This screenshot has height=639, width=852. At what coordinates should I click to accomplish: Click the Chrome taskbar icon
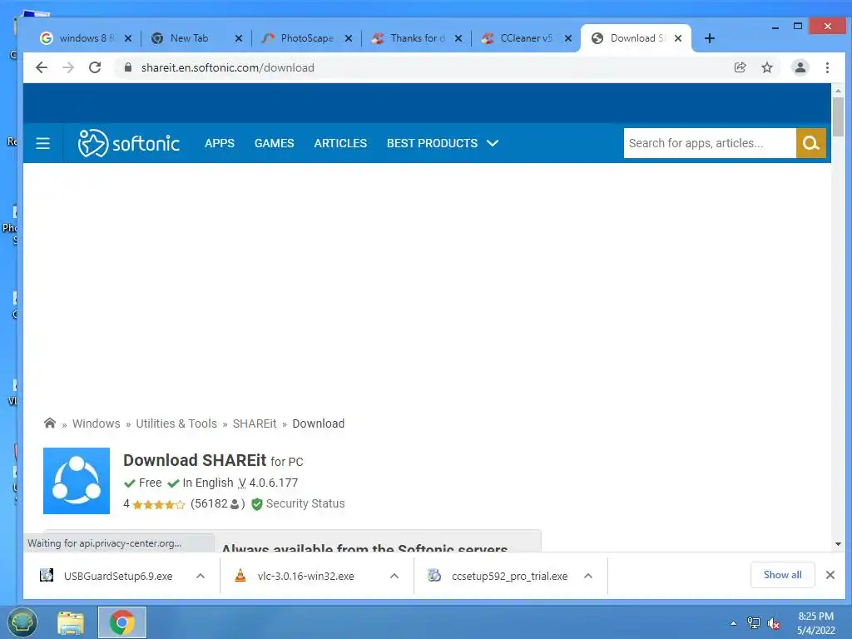[x=122, y=622]
